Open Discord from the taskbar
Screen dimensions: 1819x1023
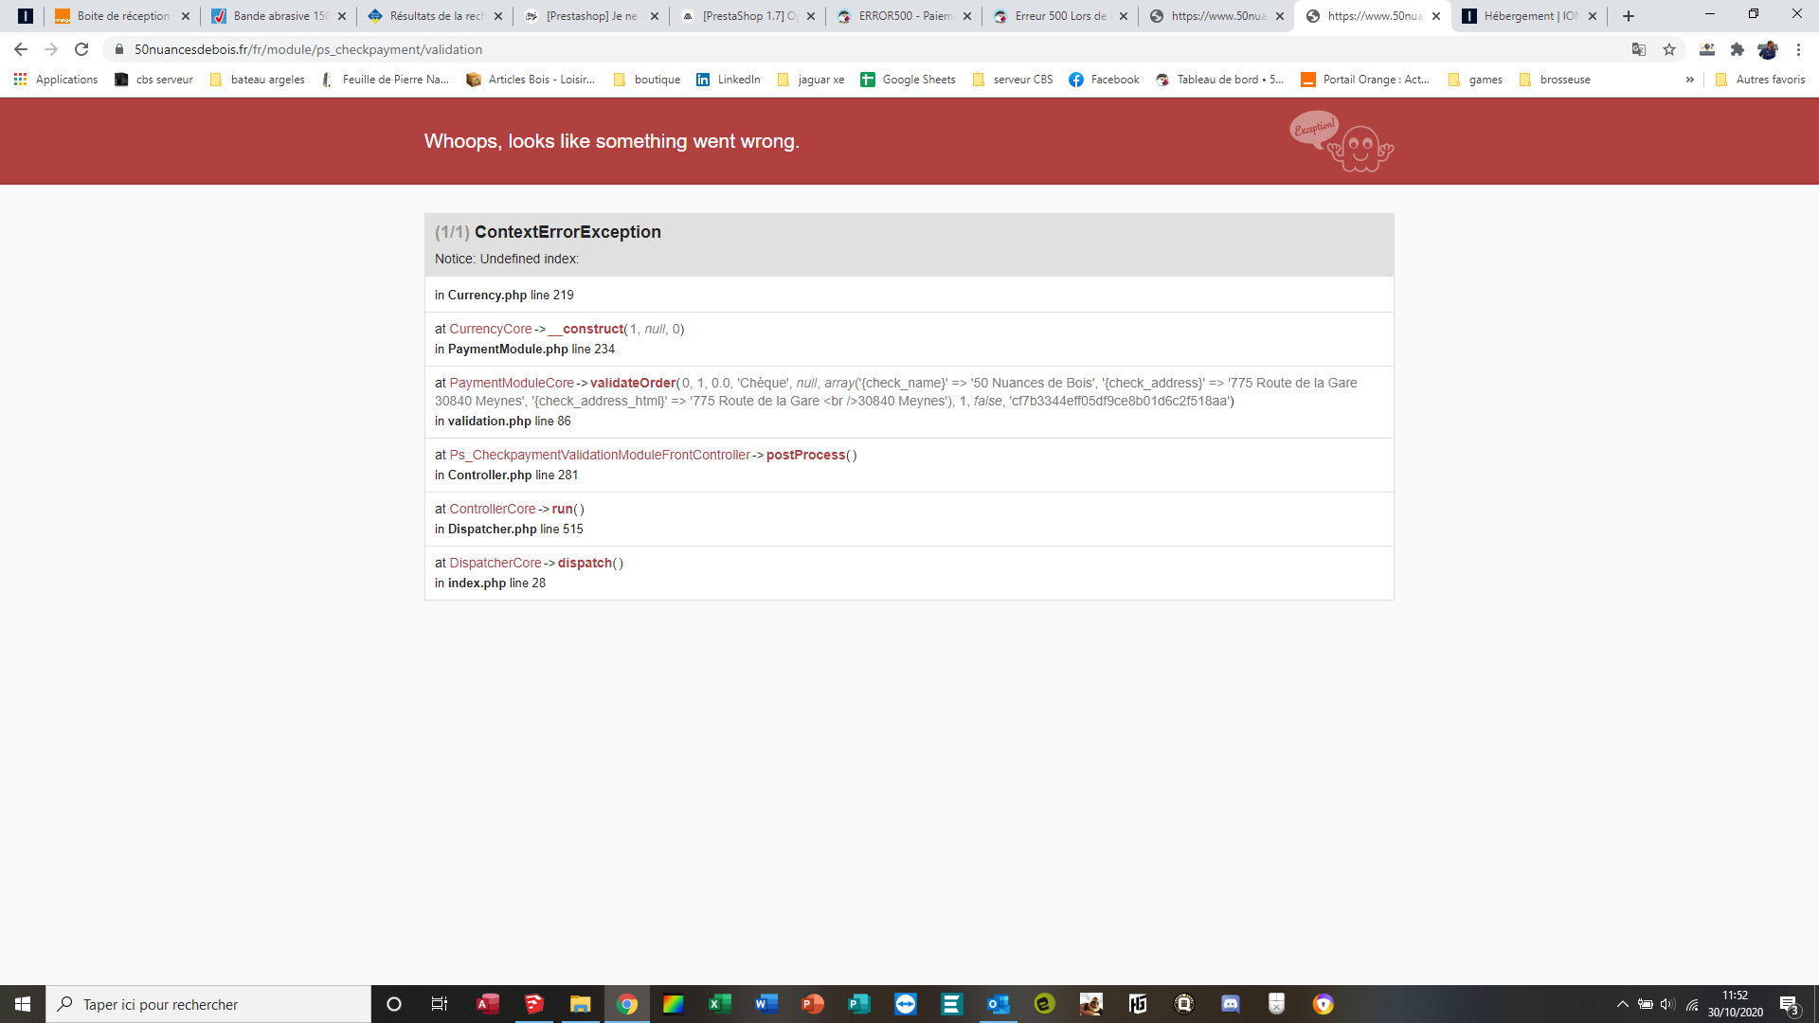pyautogui.click(x=1231, y=1004)
